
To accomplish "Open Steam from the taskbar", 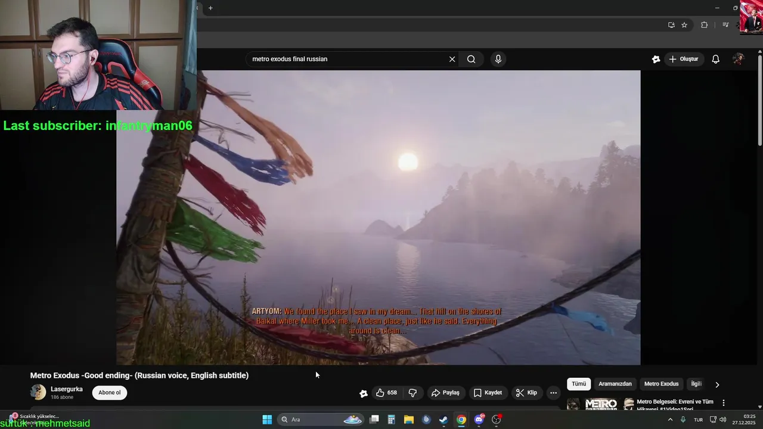I will [x=443, y=419].
